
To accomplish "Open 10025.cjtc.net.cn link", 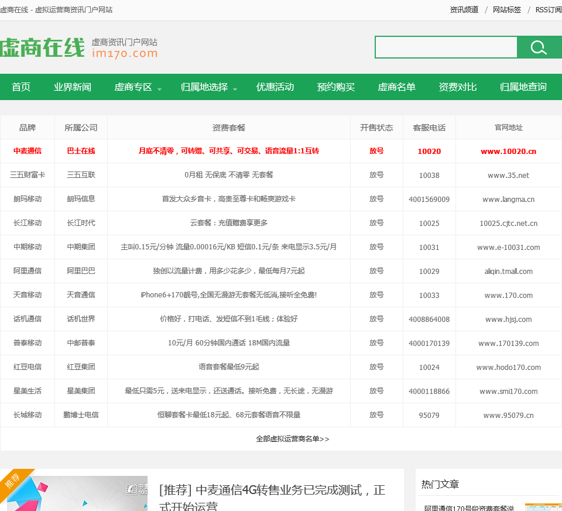I will (x=508, y=223).
